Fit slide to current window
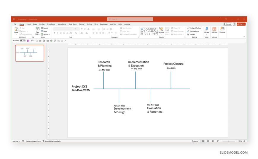 coord(244,141)
